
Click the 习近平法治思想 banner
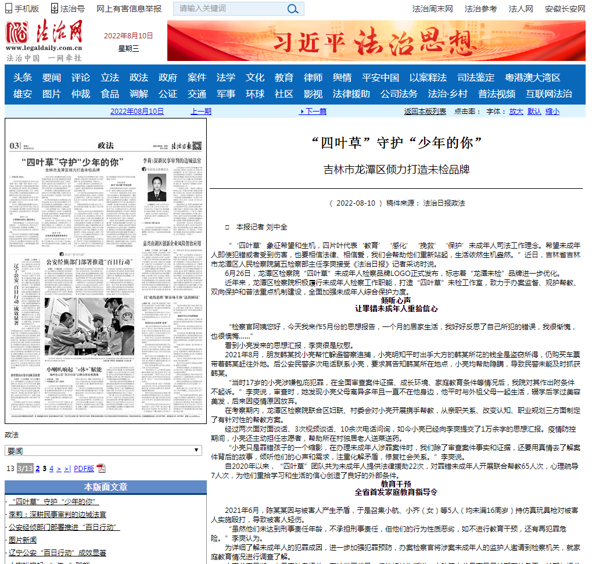click(x=376, y=41)
